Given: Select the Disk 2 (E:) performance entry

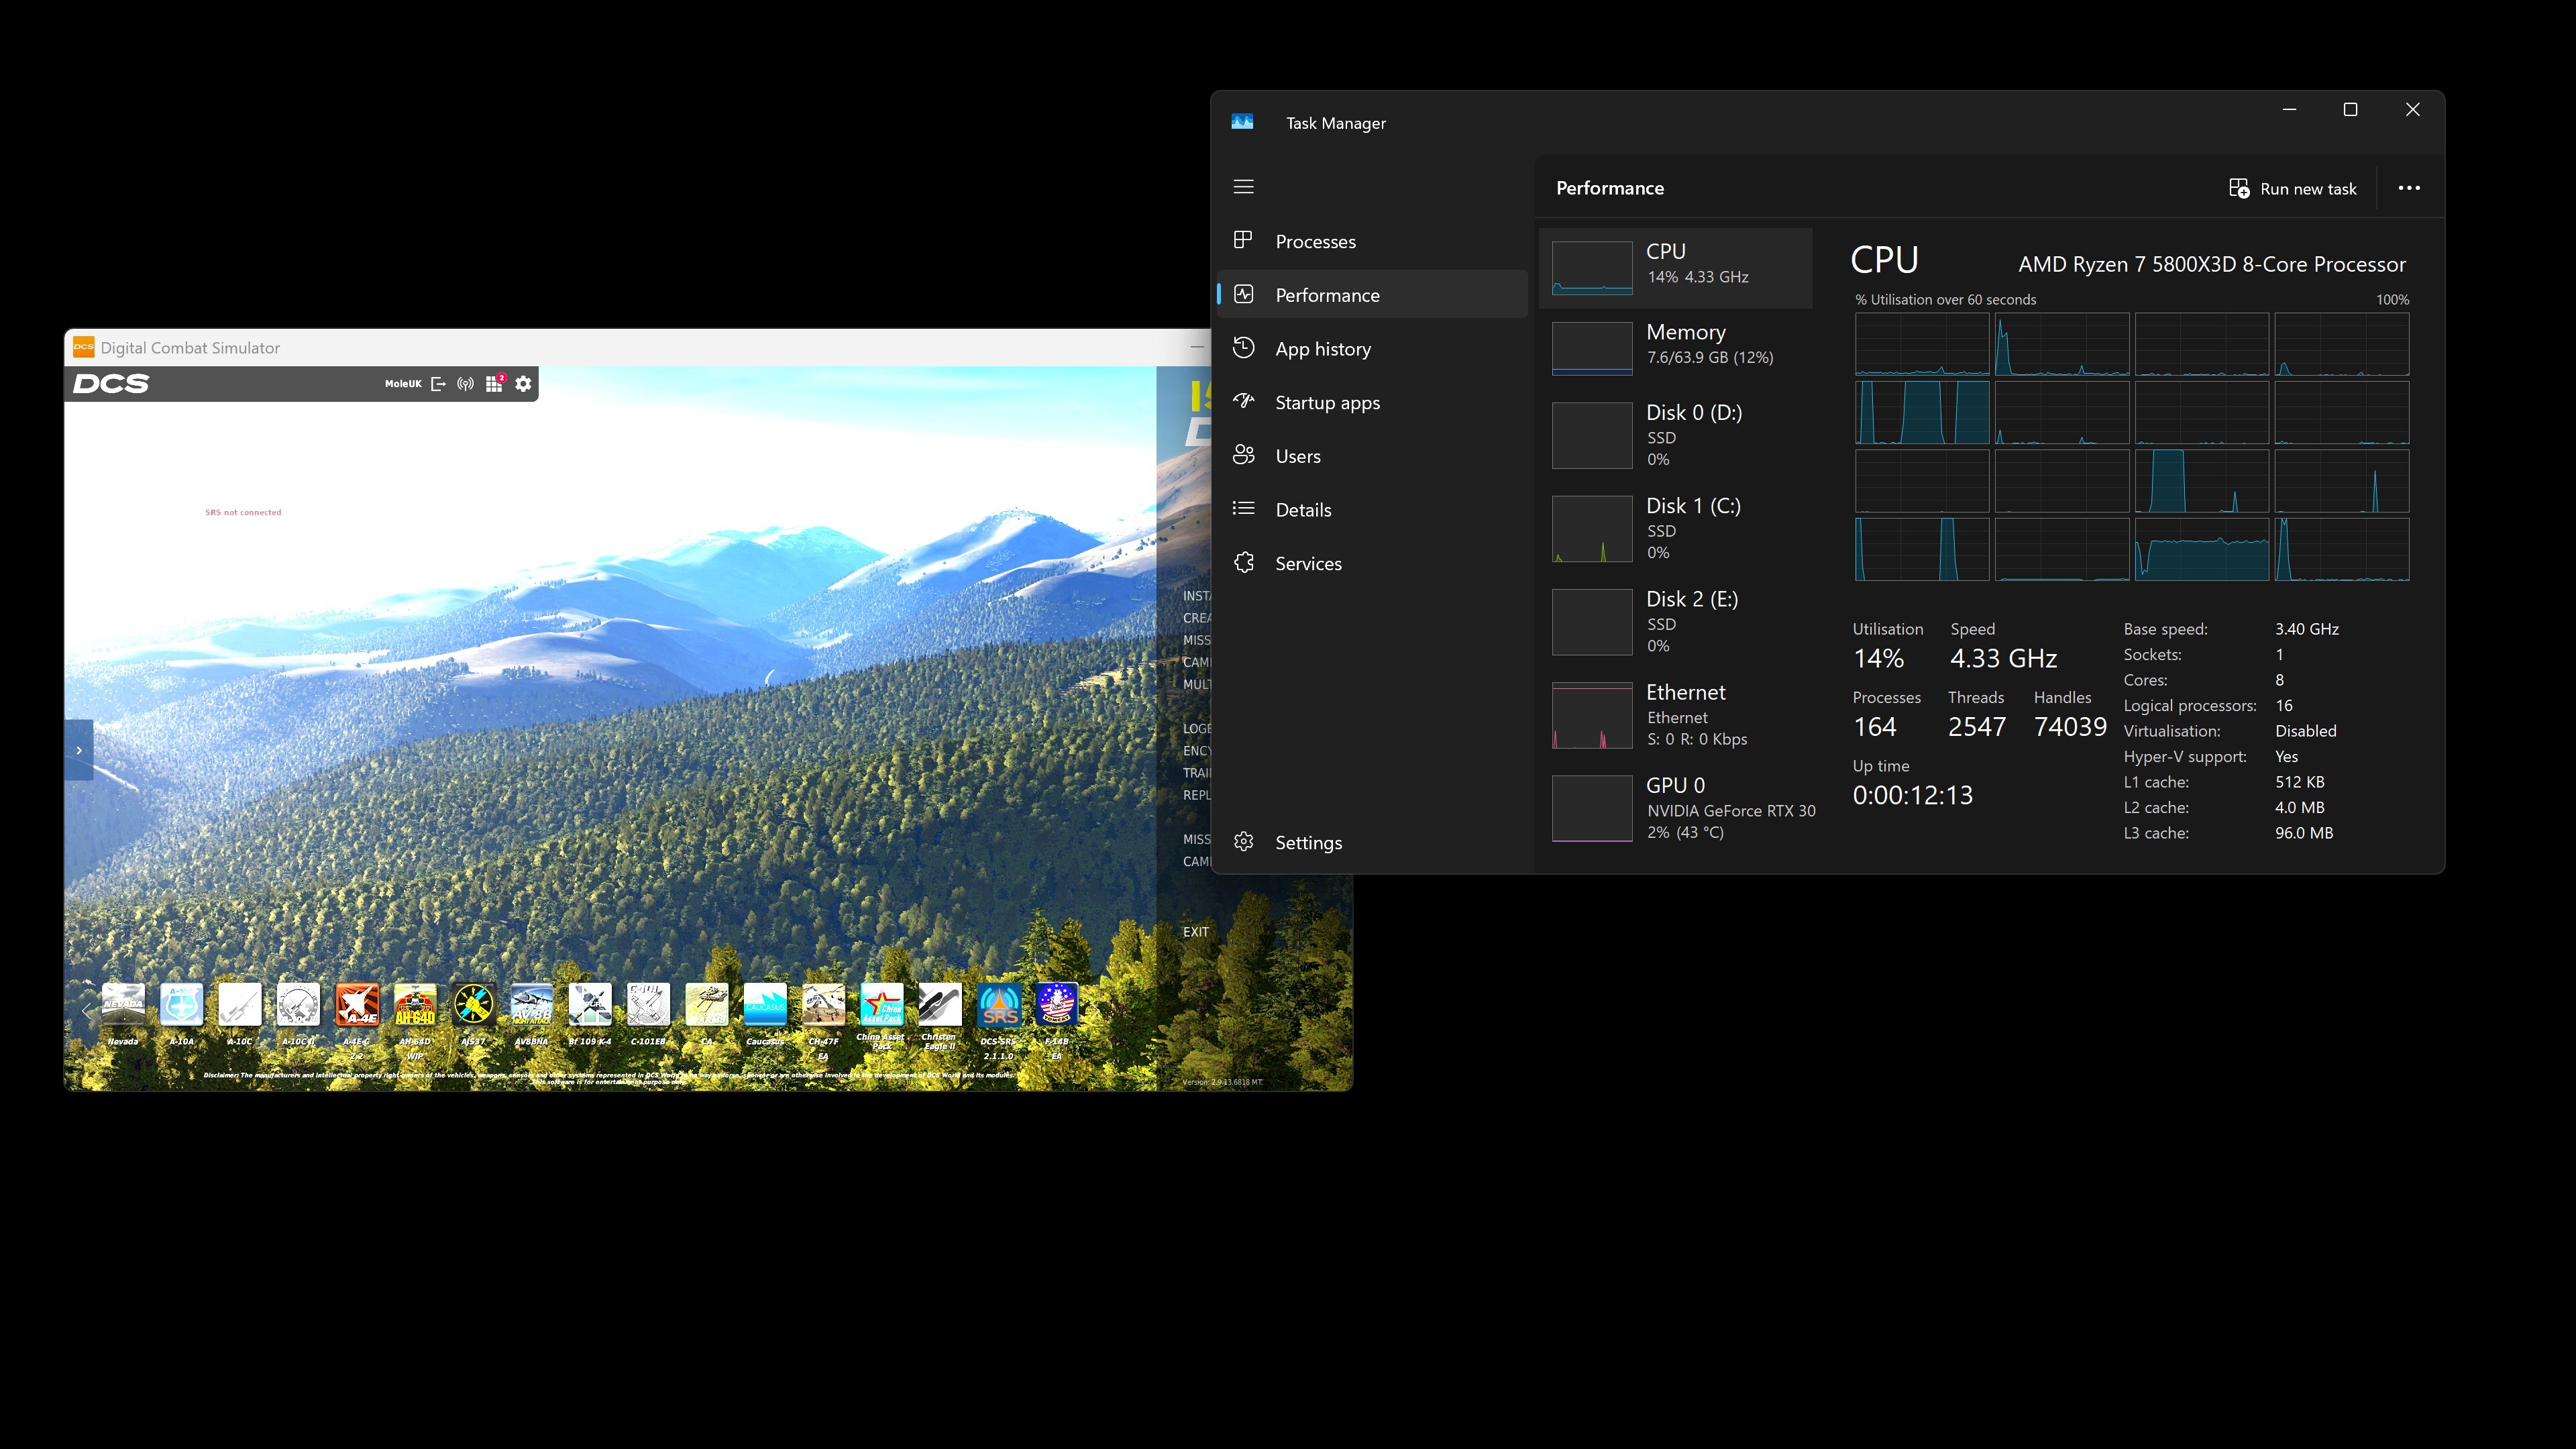Looking at the screenshot, I should pyautogui.click(x=1675, y=622).
